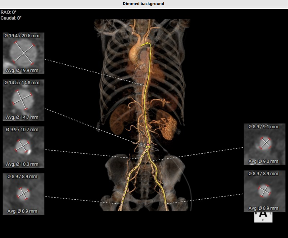Click the 'Ø 9.9 / 10.7 mm' measurement text
The width and height of the screenshot is (288, 238).
tap(22, 130)
